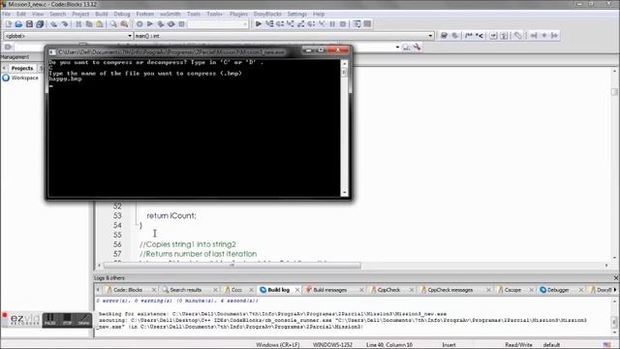Show earlier log tabs with left arrow
Viewport: 620px width, 349px height.
[x=98, y=290]
